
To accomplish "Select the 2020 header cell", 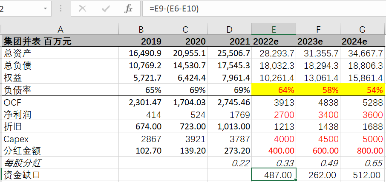I will 185,41.
